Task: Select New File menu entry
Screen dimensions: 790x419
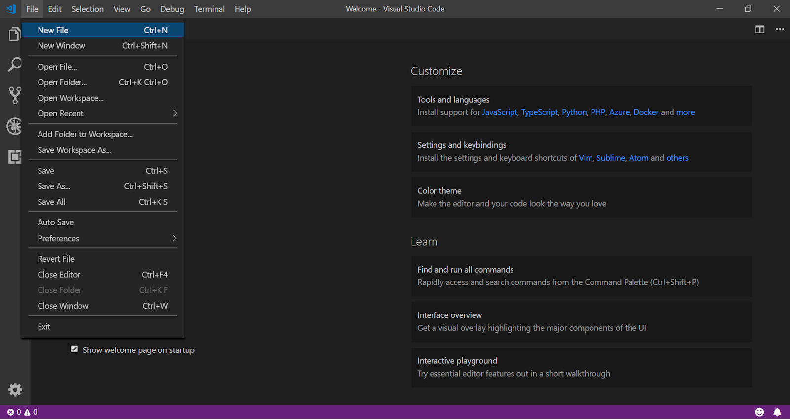Action: [103, 30]
